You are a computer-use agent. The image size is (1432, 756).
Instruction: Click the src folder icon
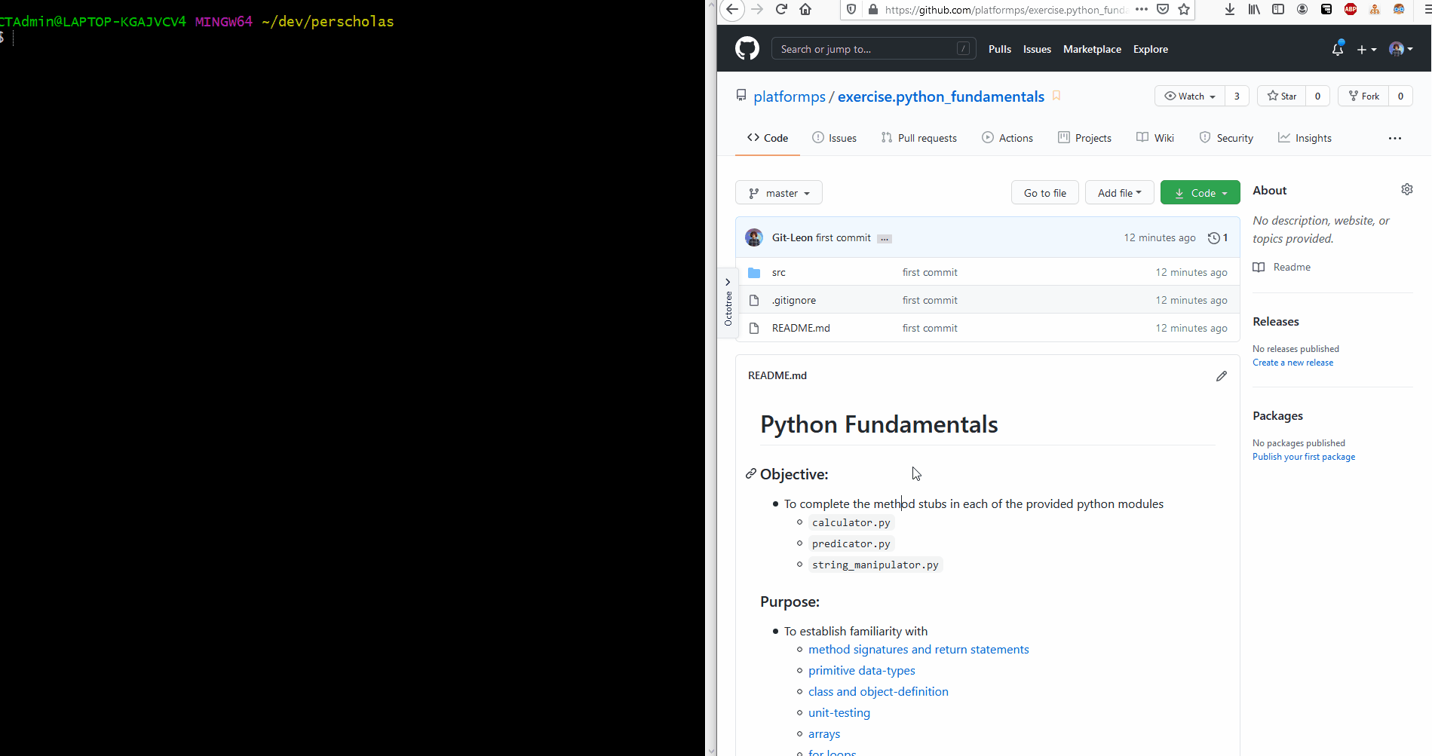[x=754, y=273]
